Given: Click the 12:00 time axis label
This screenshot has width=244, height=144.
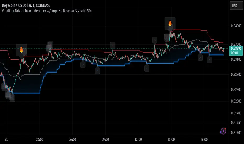Looking at the screenshot, I should point(138,139).
